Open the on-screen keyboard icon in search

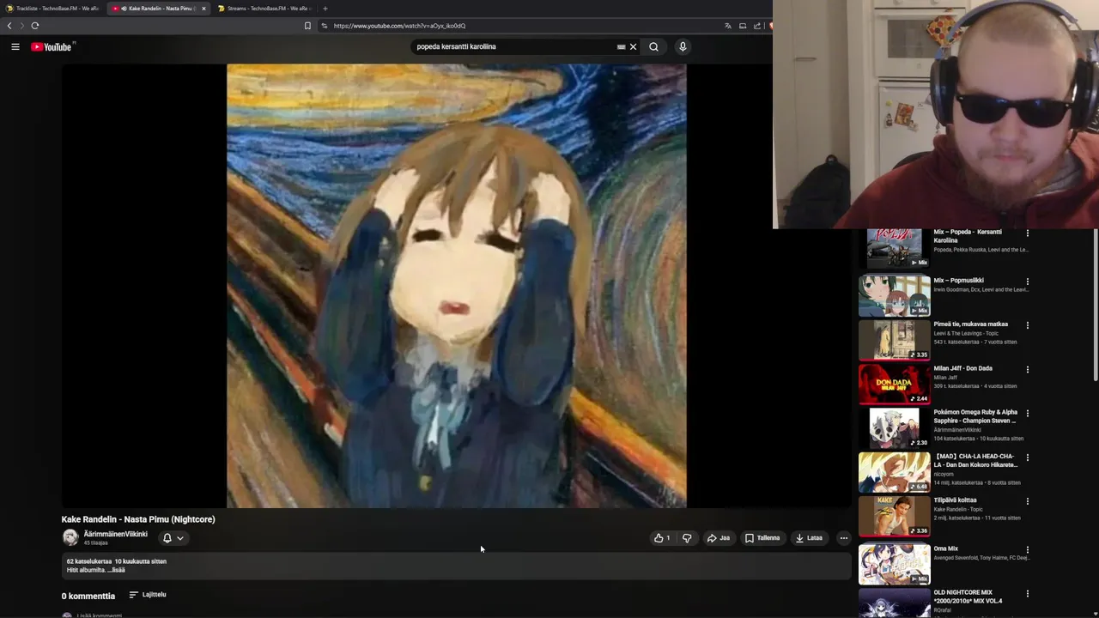[621, 46]
